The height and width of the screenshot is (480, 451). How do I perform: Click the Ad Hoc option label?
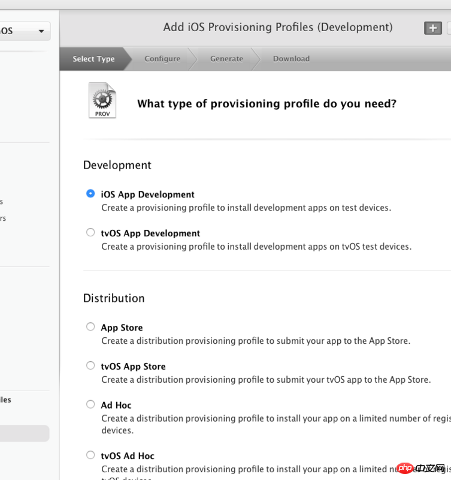click(x=116, y=406)
